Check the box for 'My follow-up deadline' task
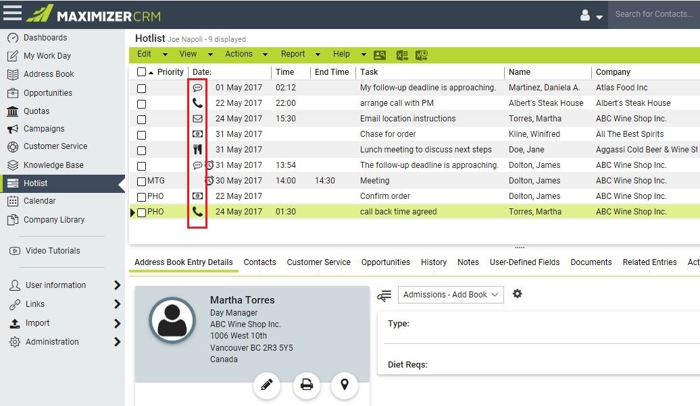The image size is (700, 406). [141, 88]
